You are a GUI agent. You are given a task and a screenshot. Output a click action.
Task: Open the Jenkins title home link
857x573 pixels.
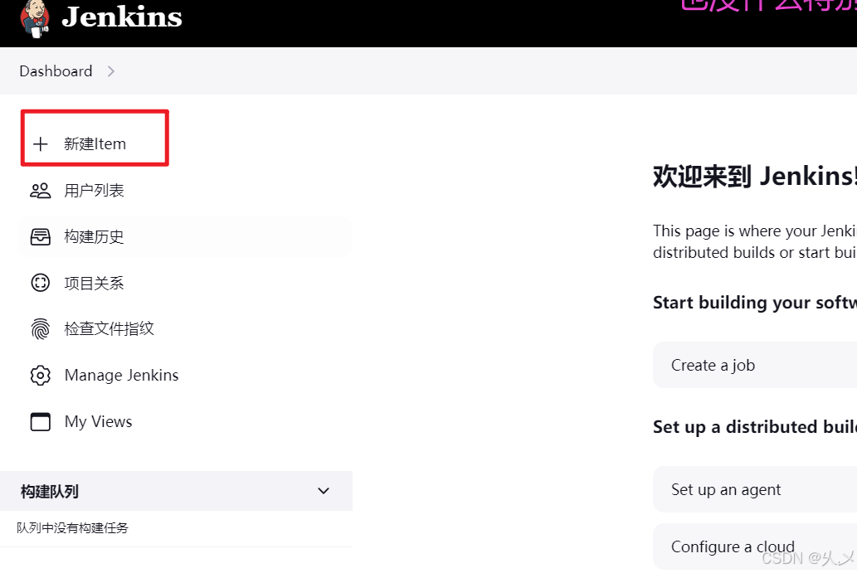click(122, 17)
